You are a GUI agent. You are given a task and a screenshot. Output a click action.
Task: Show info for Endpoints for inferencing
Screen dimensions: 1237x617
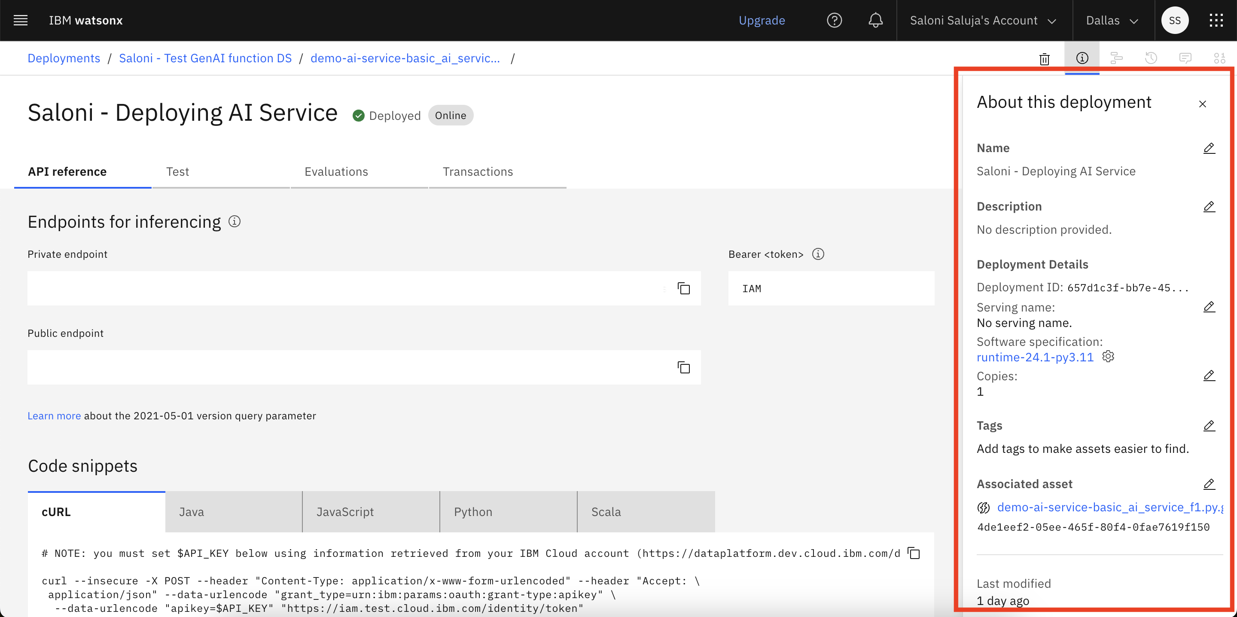point(235,222)
